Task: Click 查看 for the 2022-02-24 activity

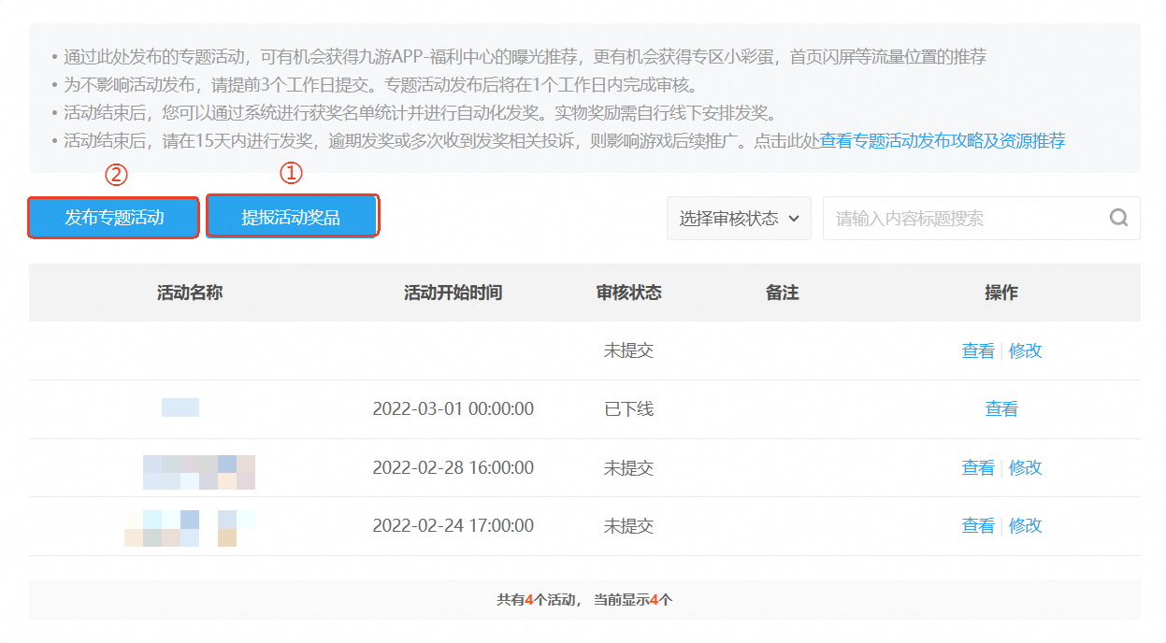Action: [x=978, y=526]
